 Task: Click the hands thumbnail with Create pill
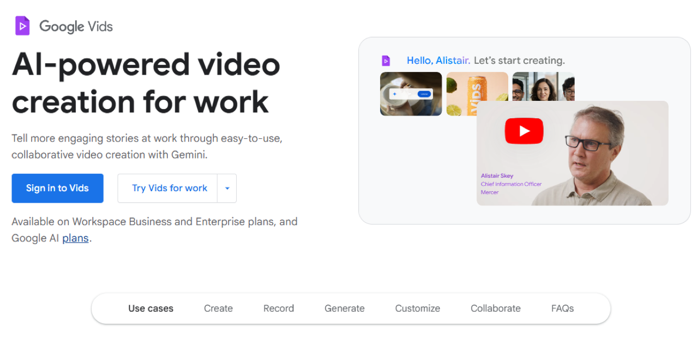tap(411, 94)
